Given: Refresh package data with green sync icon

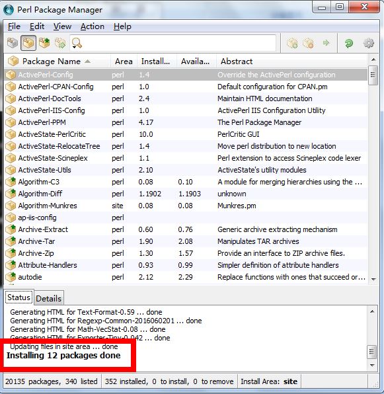Looking at the screenshot, I should coord(349,43).
